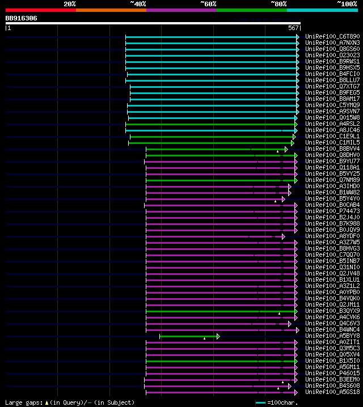Viewport: 363px width, 407px height.
Task: Click the green alignment bar for UniRef100_Q8DHV0
Action: click(221, 155)
